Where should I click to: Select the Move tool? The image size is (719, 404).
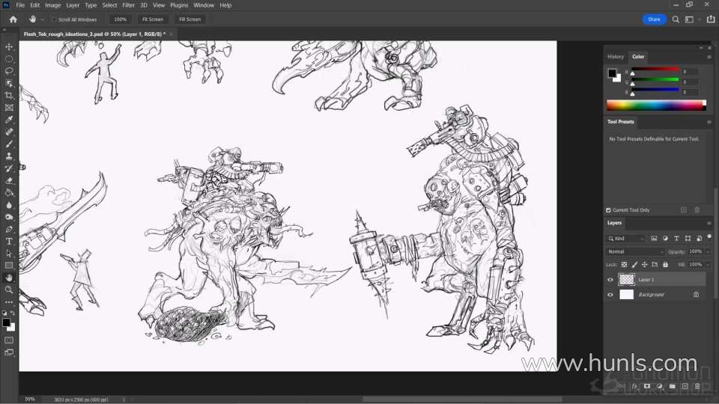click(9, 46)
